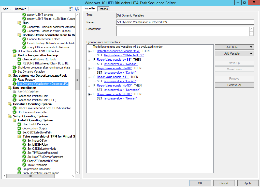Image resolution: width=260 pixels, height=187 pixels.
Task: Click check icon beside Unload hive after USMT BitLocker
Action: [x=15, y=51]
